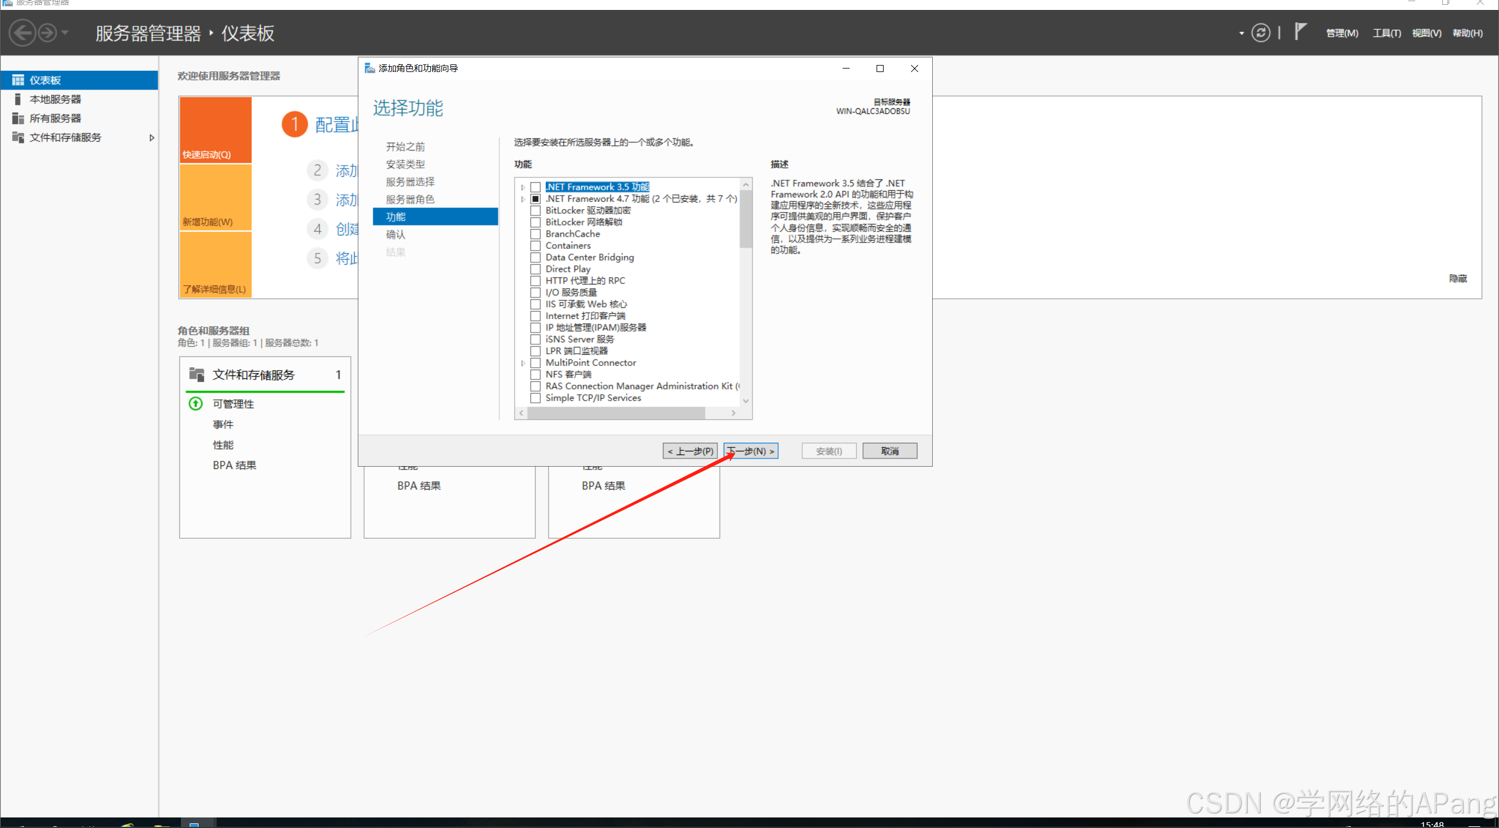
Task: Click the All Servers sidebar icon
Action: tap(18, 118)
